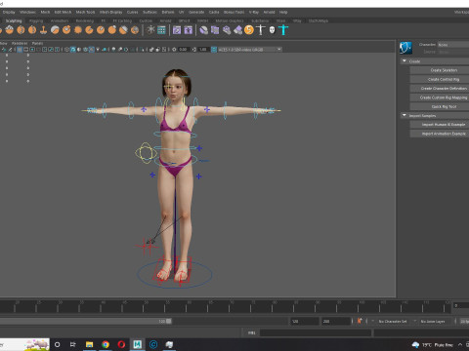
Task: Click the first purple square custom shelf icon
Action: pos(177,30)
